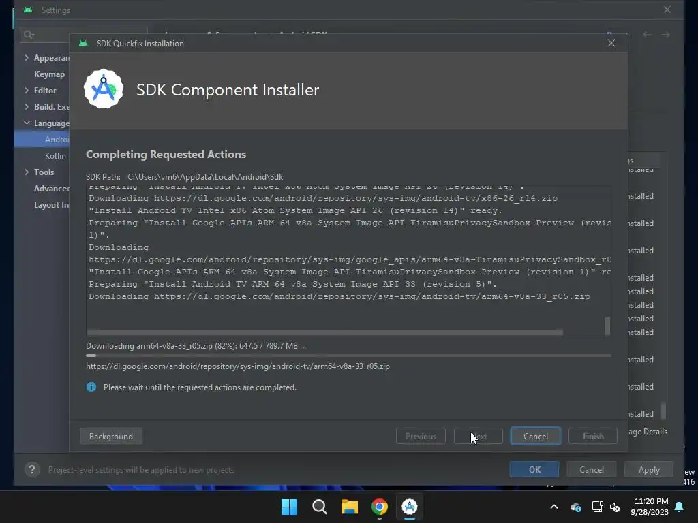Click the horizontal scrollbar of the install log
The width and height of the screenshot is (698, 523).
(325, 332)
